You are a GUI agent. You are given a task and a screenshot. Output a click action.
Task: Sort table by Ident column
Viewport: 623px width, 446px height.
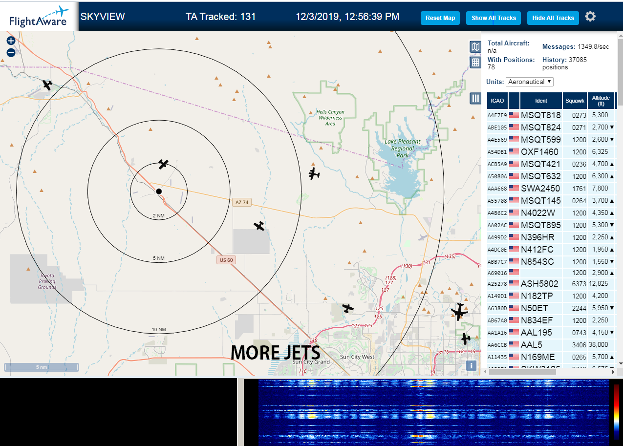tap(541, 101)
